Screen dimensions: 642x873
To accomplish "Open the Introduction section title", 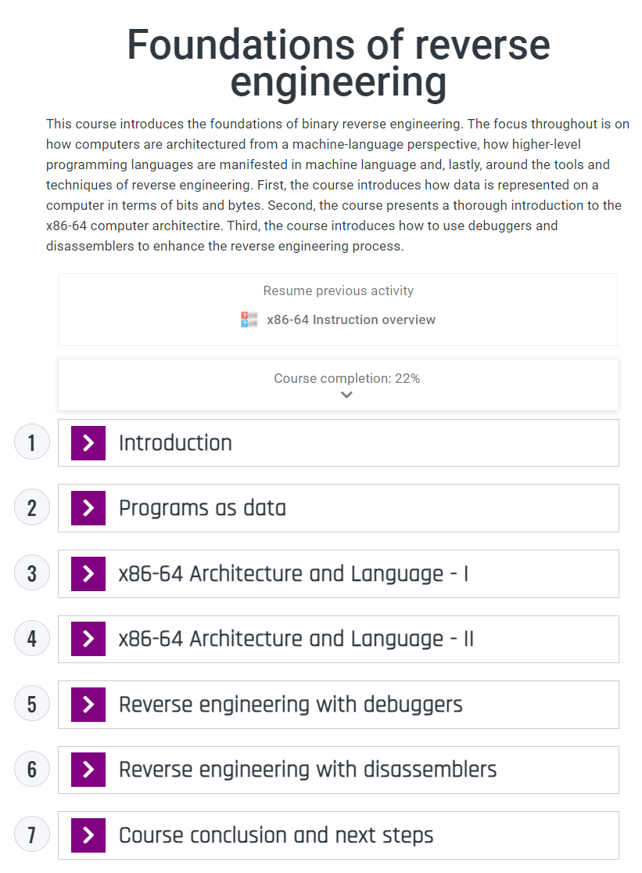I will [175, 443].
